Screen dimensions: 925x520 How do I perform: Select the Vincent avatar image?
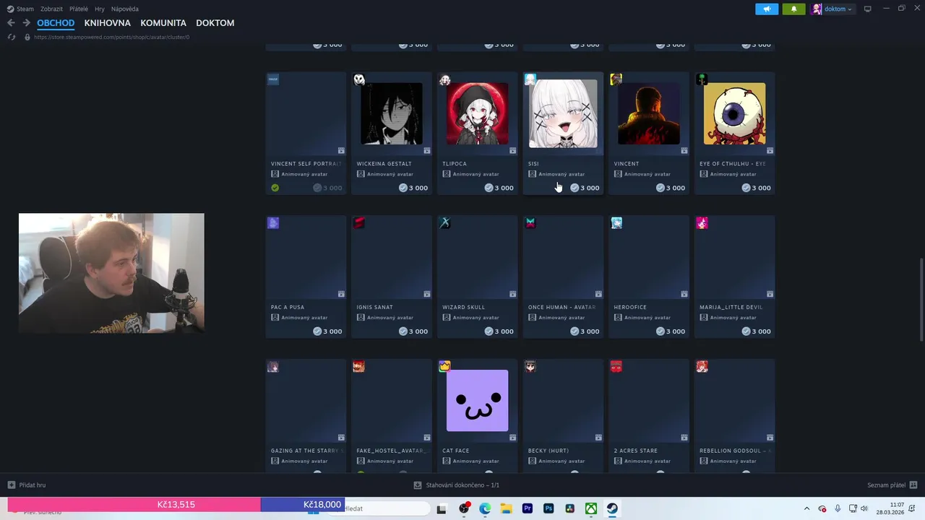(649, 113)
